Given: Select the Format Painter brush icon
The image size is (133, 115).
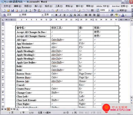Looking at the screenshot, I should (57, 10).
